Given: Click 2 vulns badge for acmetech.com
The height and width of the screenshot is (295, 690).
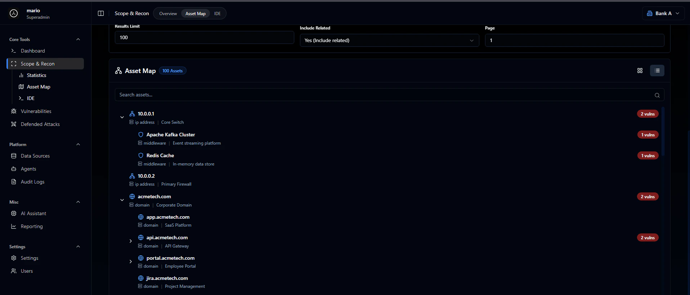Looking at the screenshot, I should point(648,196).
